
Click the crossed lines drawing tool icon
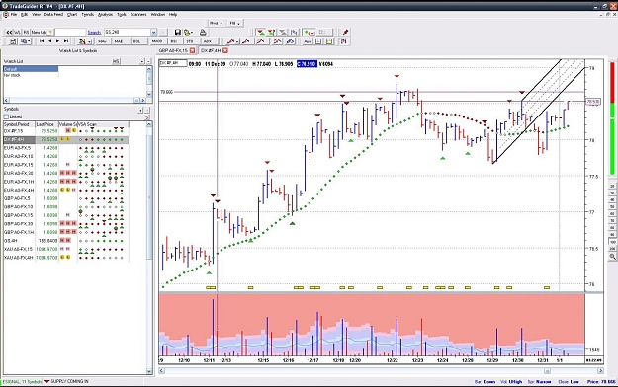click(278, 41)
